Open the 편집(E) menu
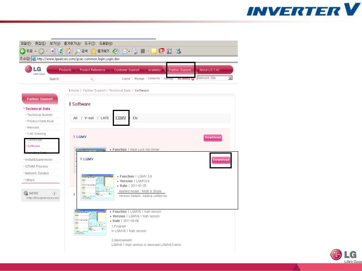The height and width of the screenshot is (271, 362). (40, 43)
